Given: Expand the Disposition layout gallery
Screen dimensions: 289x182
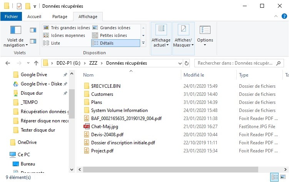Looking at the screenshot, I should coord(143,43).
